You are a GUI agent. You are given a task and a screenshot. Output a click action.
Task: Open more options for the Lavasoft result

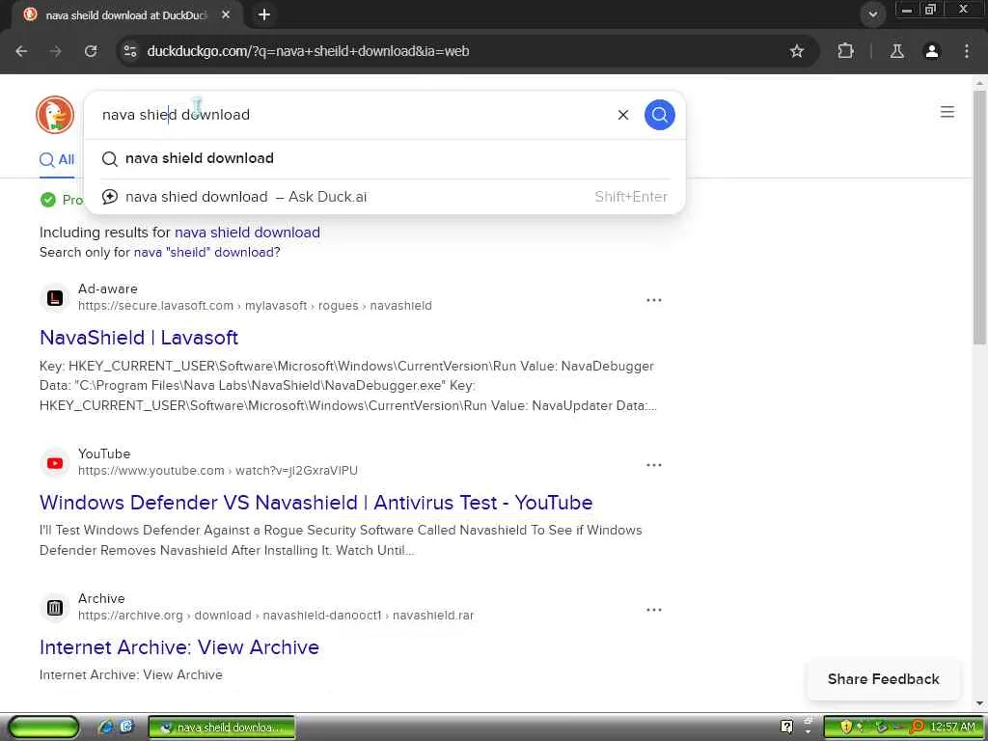tap(654, 300)
